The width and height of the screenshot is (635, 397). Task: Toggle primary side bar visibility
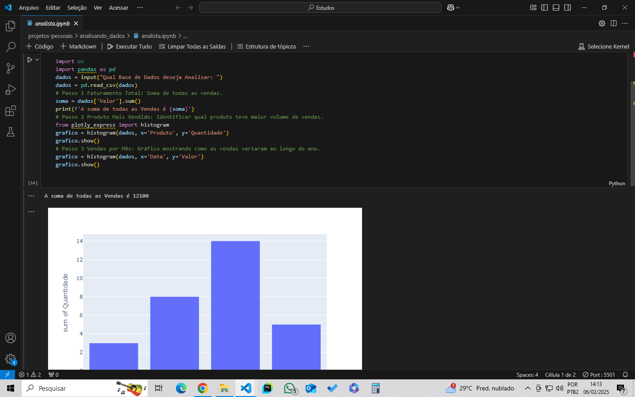[x=545, y=7]
